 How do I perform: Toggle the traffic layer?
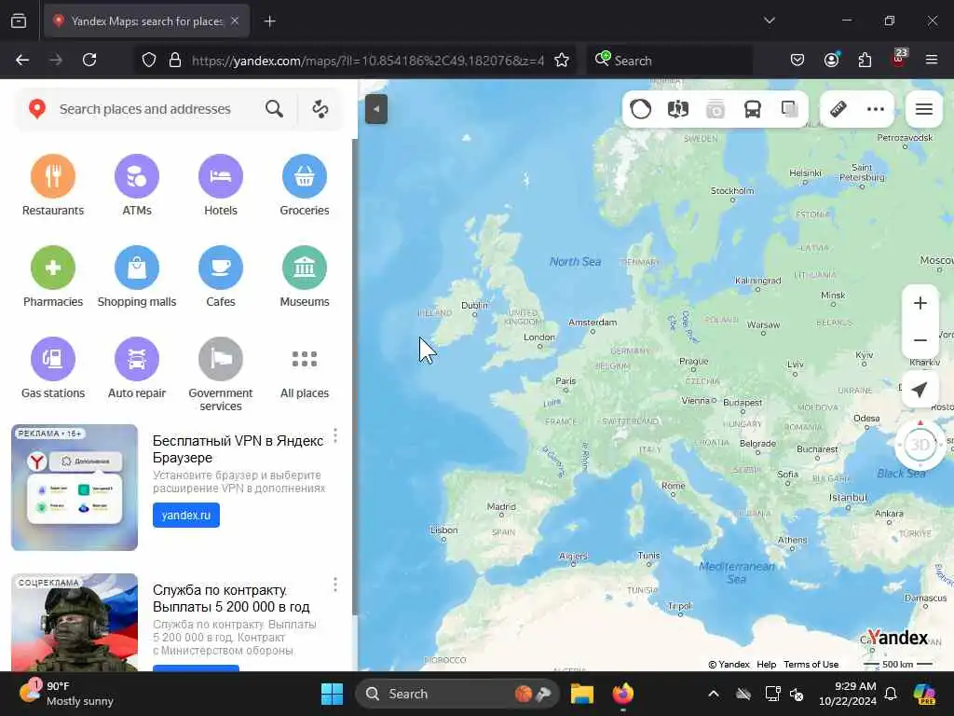click(x=641, y=110)
